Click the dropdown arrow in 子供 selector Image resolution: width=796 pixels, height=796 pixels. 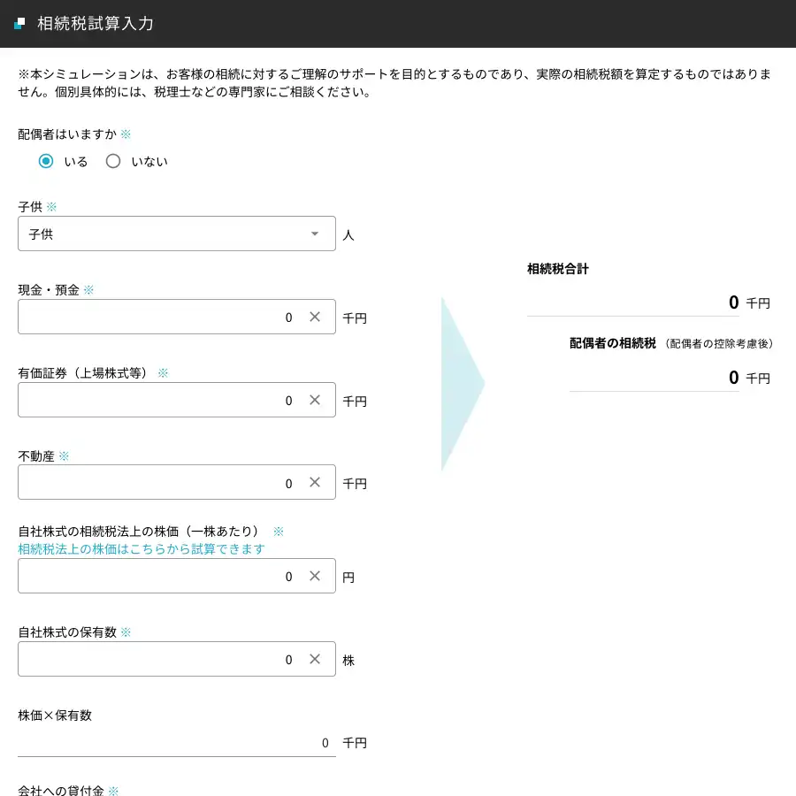[x=315, y=233]
